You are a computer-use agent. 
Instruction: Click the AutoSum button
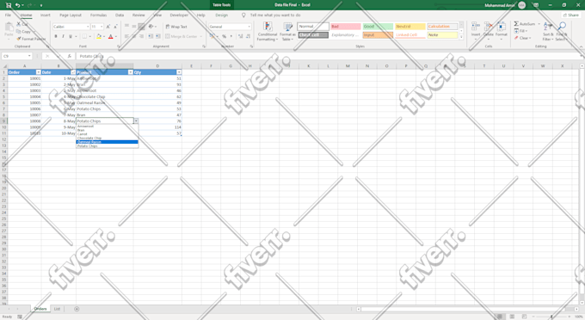[526, 24]
